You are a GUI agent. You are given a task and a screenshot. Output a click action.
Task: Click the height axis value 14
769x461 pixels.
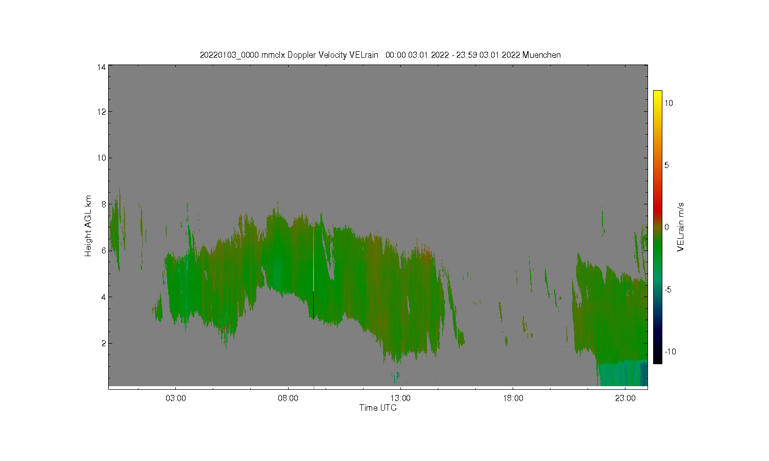102,67
